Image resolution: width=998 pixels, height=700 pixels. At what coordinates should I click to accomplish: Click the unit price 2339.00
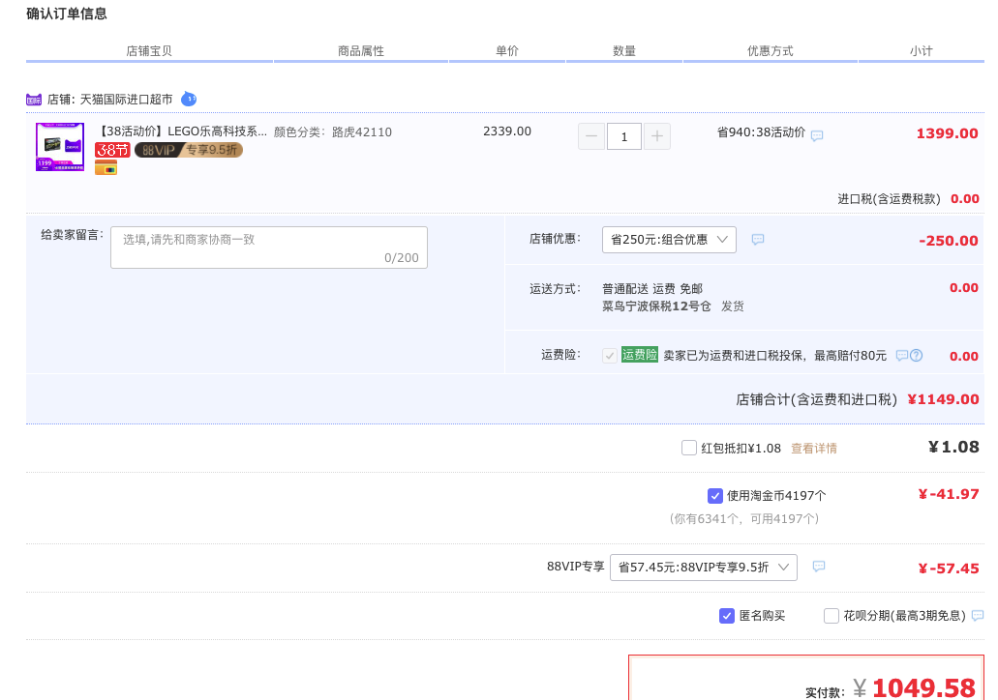(x=506, y=131)
